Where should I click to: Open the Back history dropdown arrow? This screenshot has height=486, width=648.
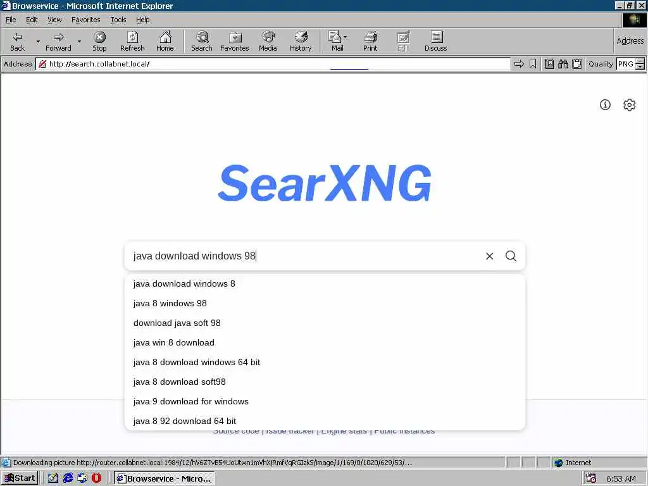pos(38,41)
